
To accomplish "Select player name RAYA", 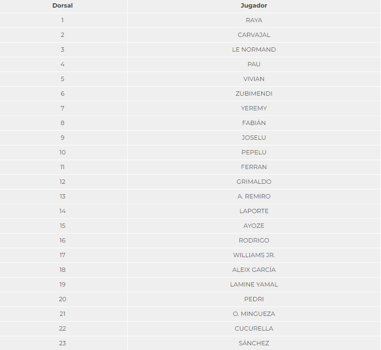I will [254, 20].
